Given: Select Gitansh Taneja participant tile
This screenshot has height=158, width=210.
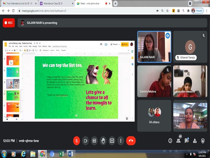Looking at the screenshot, I should tap(190, 47).
